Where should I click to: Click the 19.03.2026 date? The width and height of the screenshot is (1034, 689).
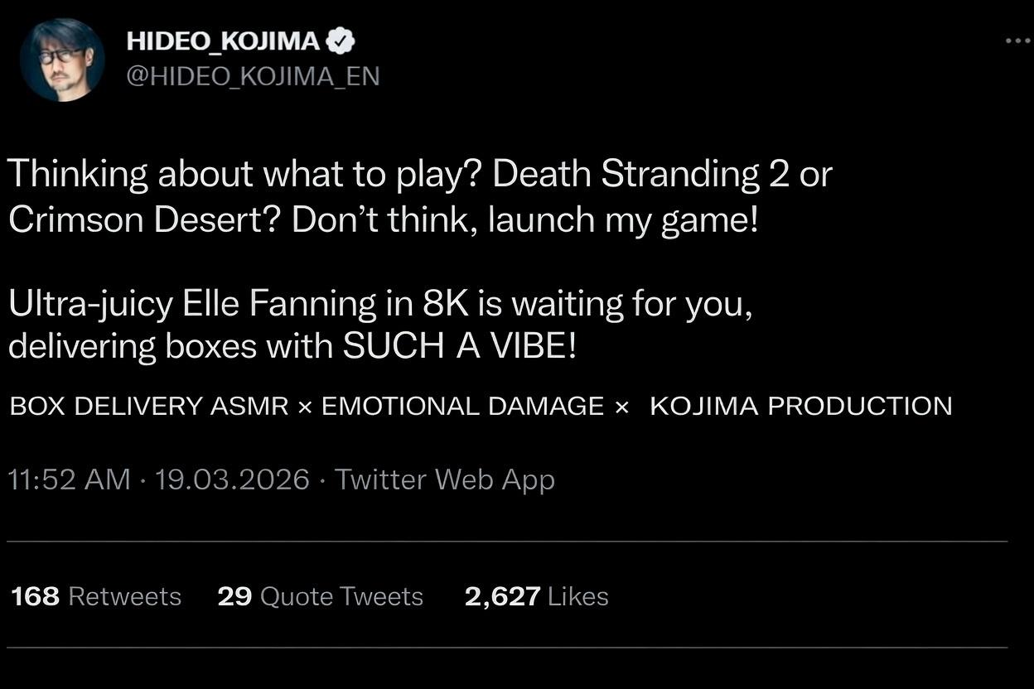(x=232, y=479)
